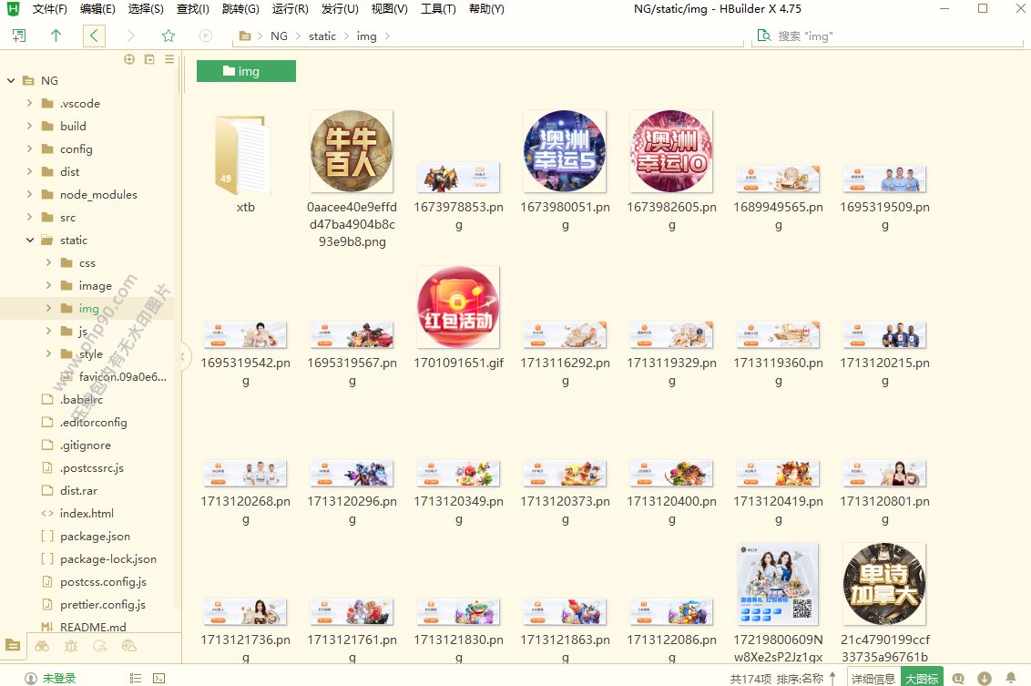Switch to 详细信息 details view
Viewport: 1031px width, 686px height.
[x=873, y=678]
